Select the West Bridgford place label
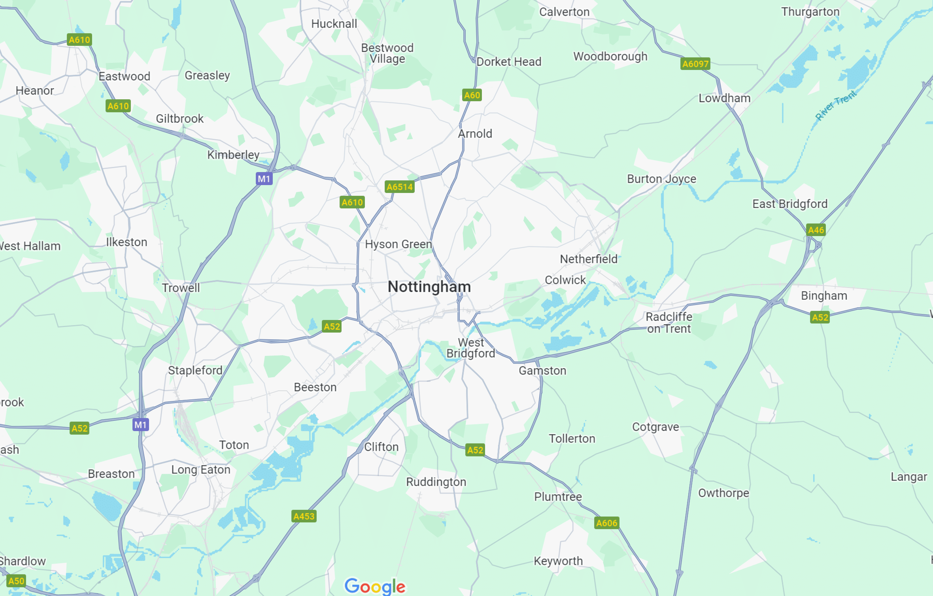This screenshot has height=596, width=933. click(471, 348)
